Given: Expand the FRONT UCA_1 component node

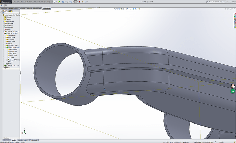Looking at the screenshot, I should pos(3,31).
